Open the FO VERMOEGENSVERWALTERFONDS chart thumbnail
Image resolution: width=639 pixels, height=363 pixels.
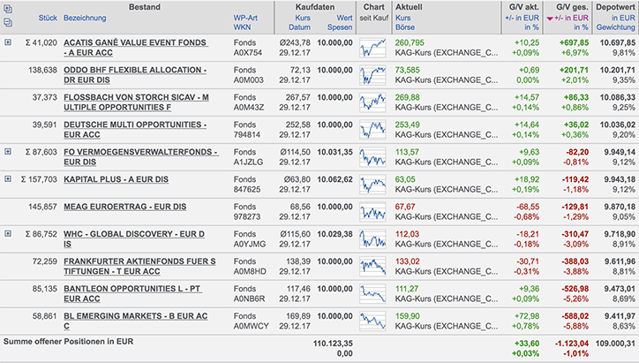pos(372,157)
